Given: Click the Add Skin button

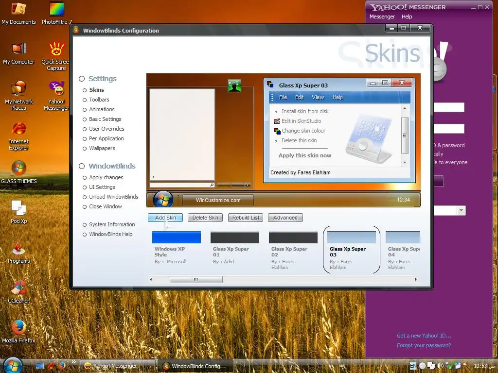Looking at the screenshot, I should coord(165,218).
